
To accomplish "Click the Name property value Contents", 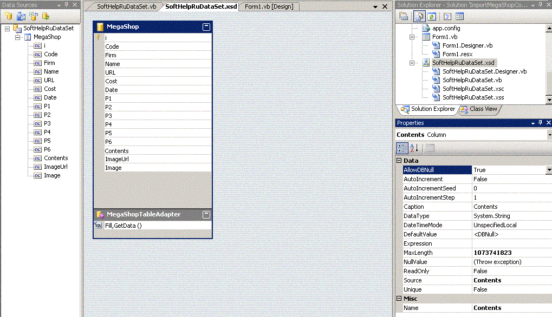I will 512,308.
